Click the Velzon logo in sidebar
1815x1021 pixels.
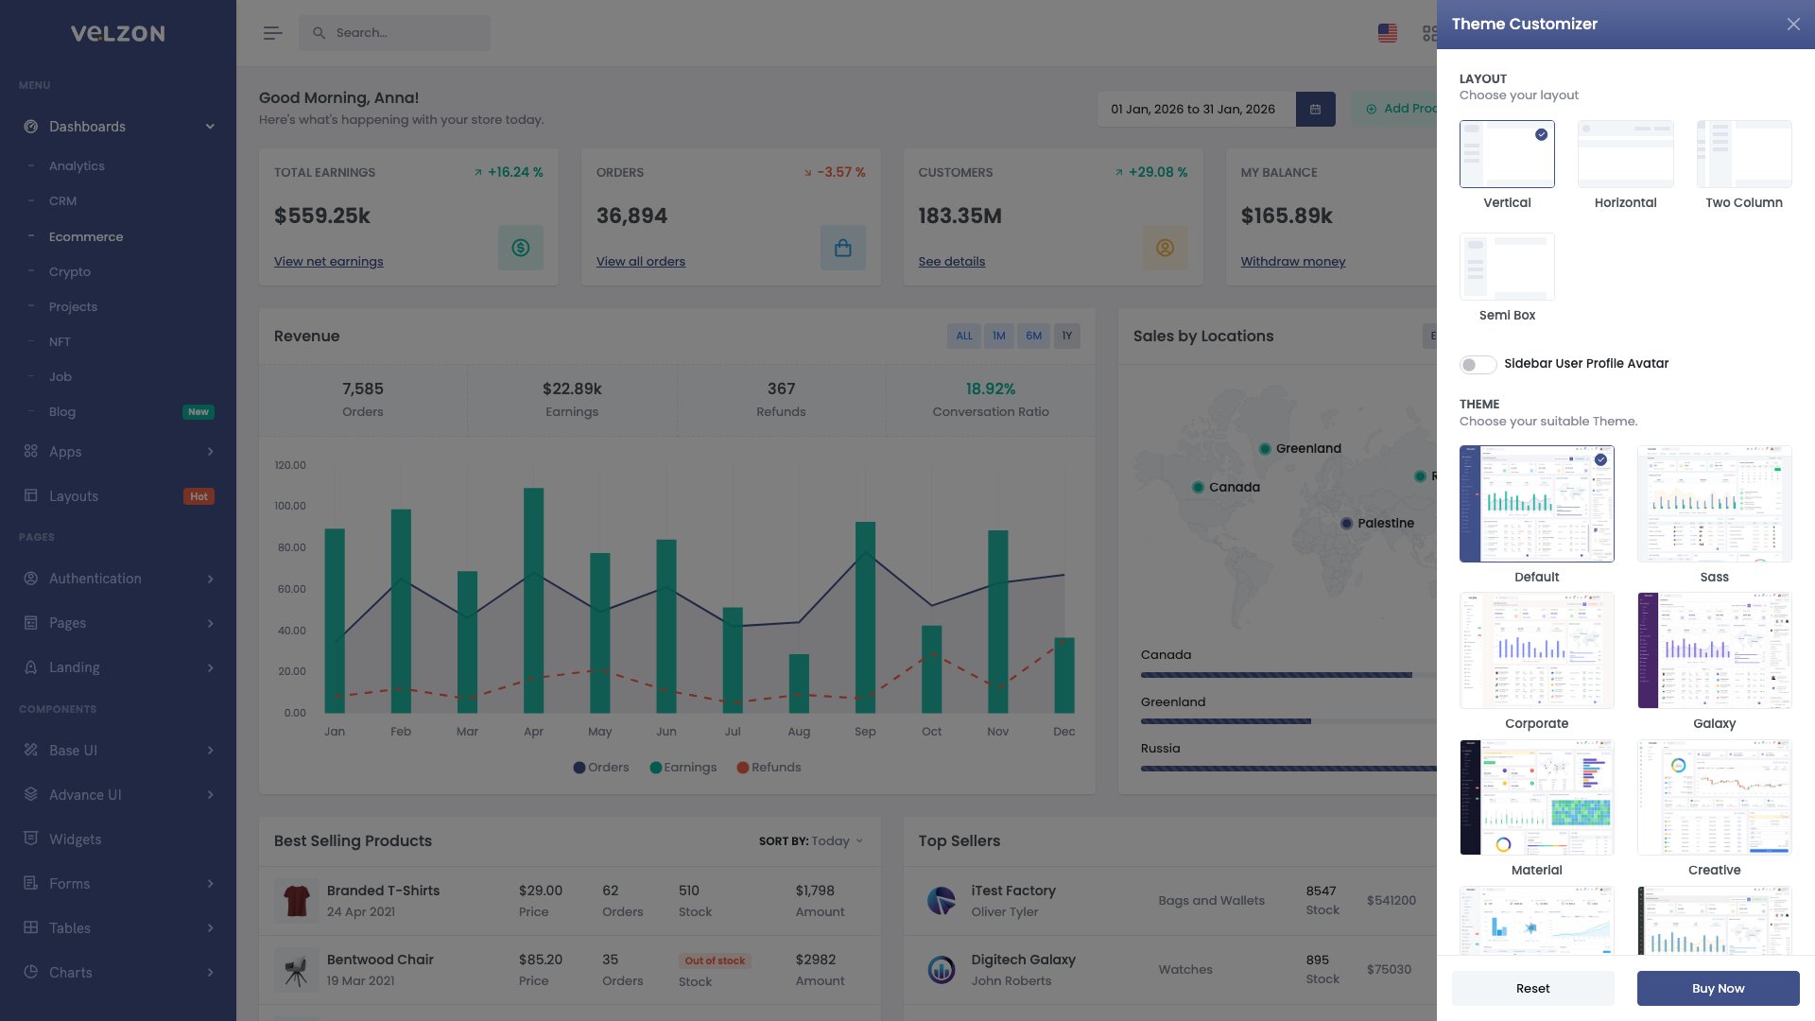coord(117,33)
